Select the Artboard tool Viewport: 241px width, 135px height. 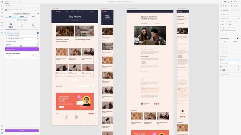point(2,30)
